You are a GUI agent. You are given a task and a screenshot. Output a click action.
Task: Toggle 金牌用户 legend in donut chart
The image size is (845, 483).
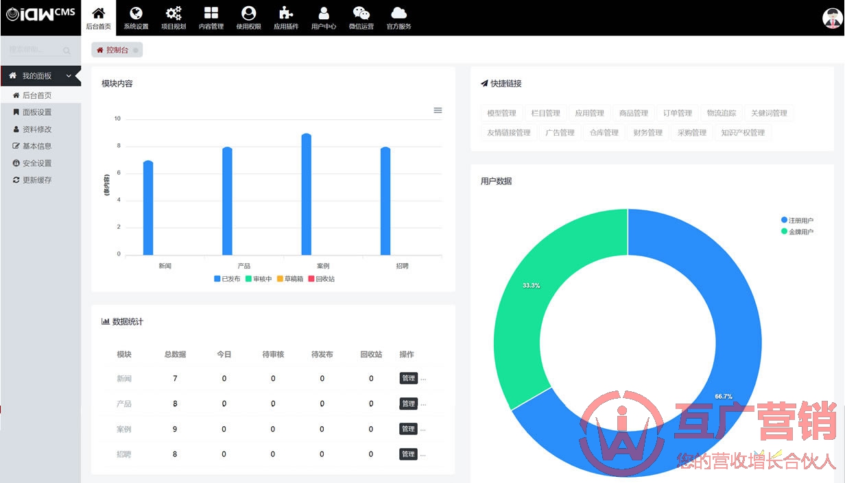click(797, 232)
